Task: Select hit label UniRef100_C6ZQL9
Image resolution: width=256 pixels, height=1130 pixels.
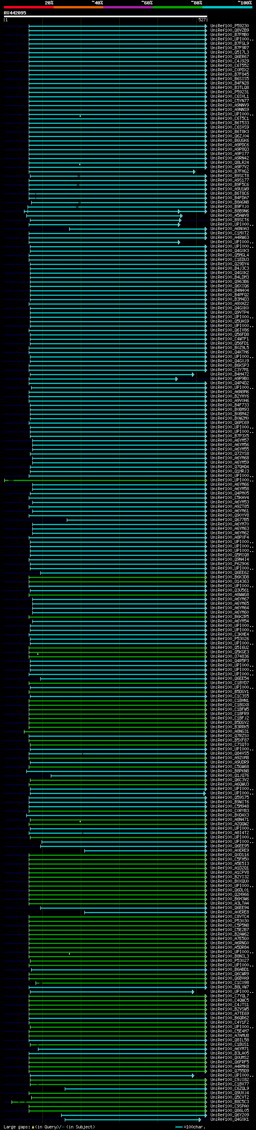Action: [x=229, y=1088]
